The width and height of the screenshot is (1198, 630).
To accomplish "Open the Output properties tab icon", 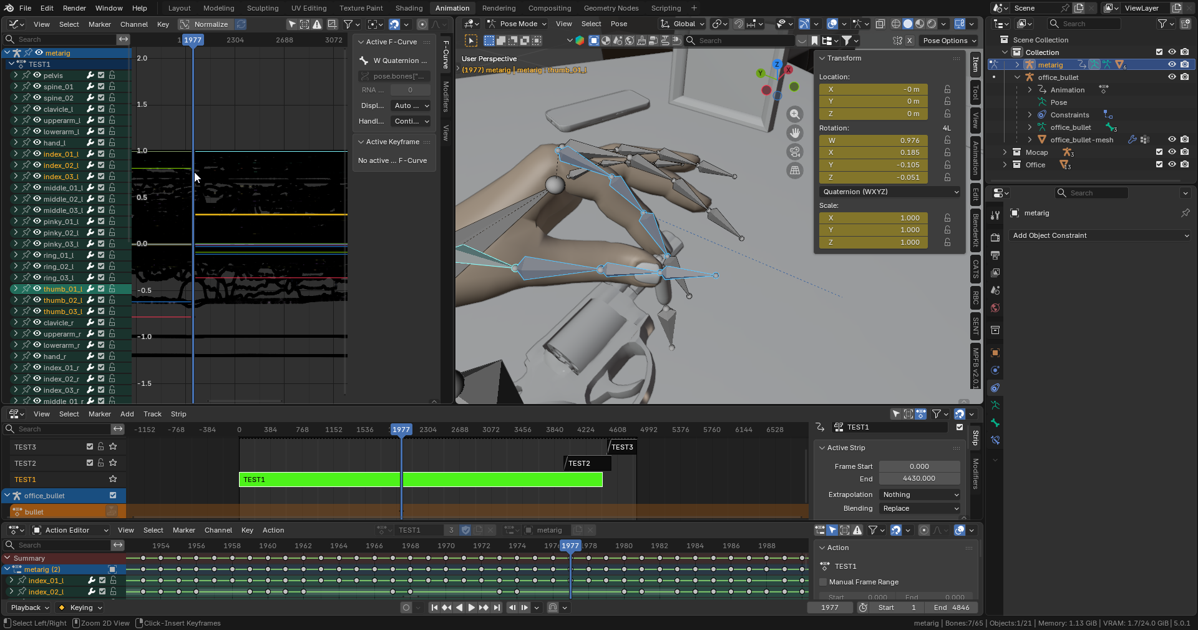I will click(995, 255).
